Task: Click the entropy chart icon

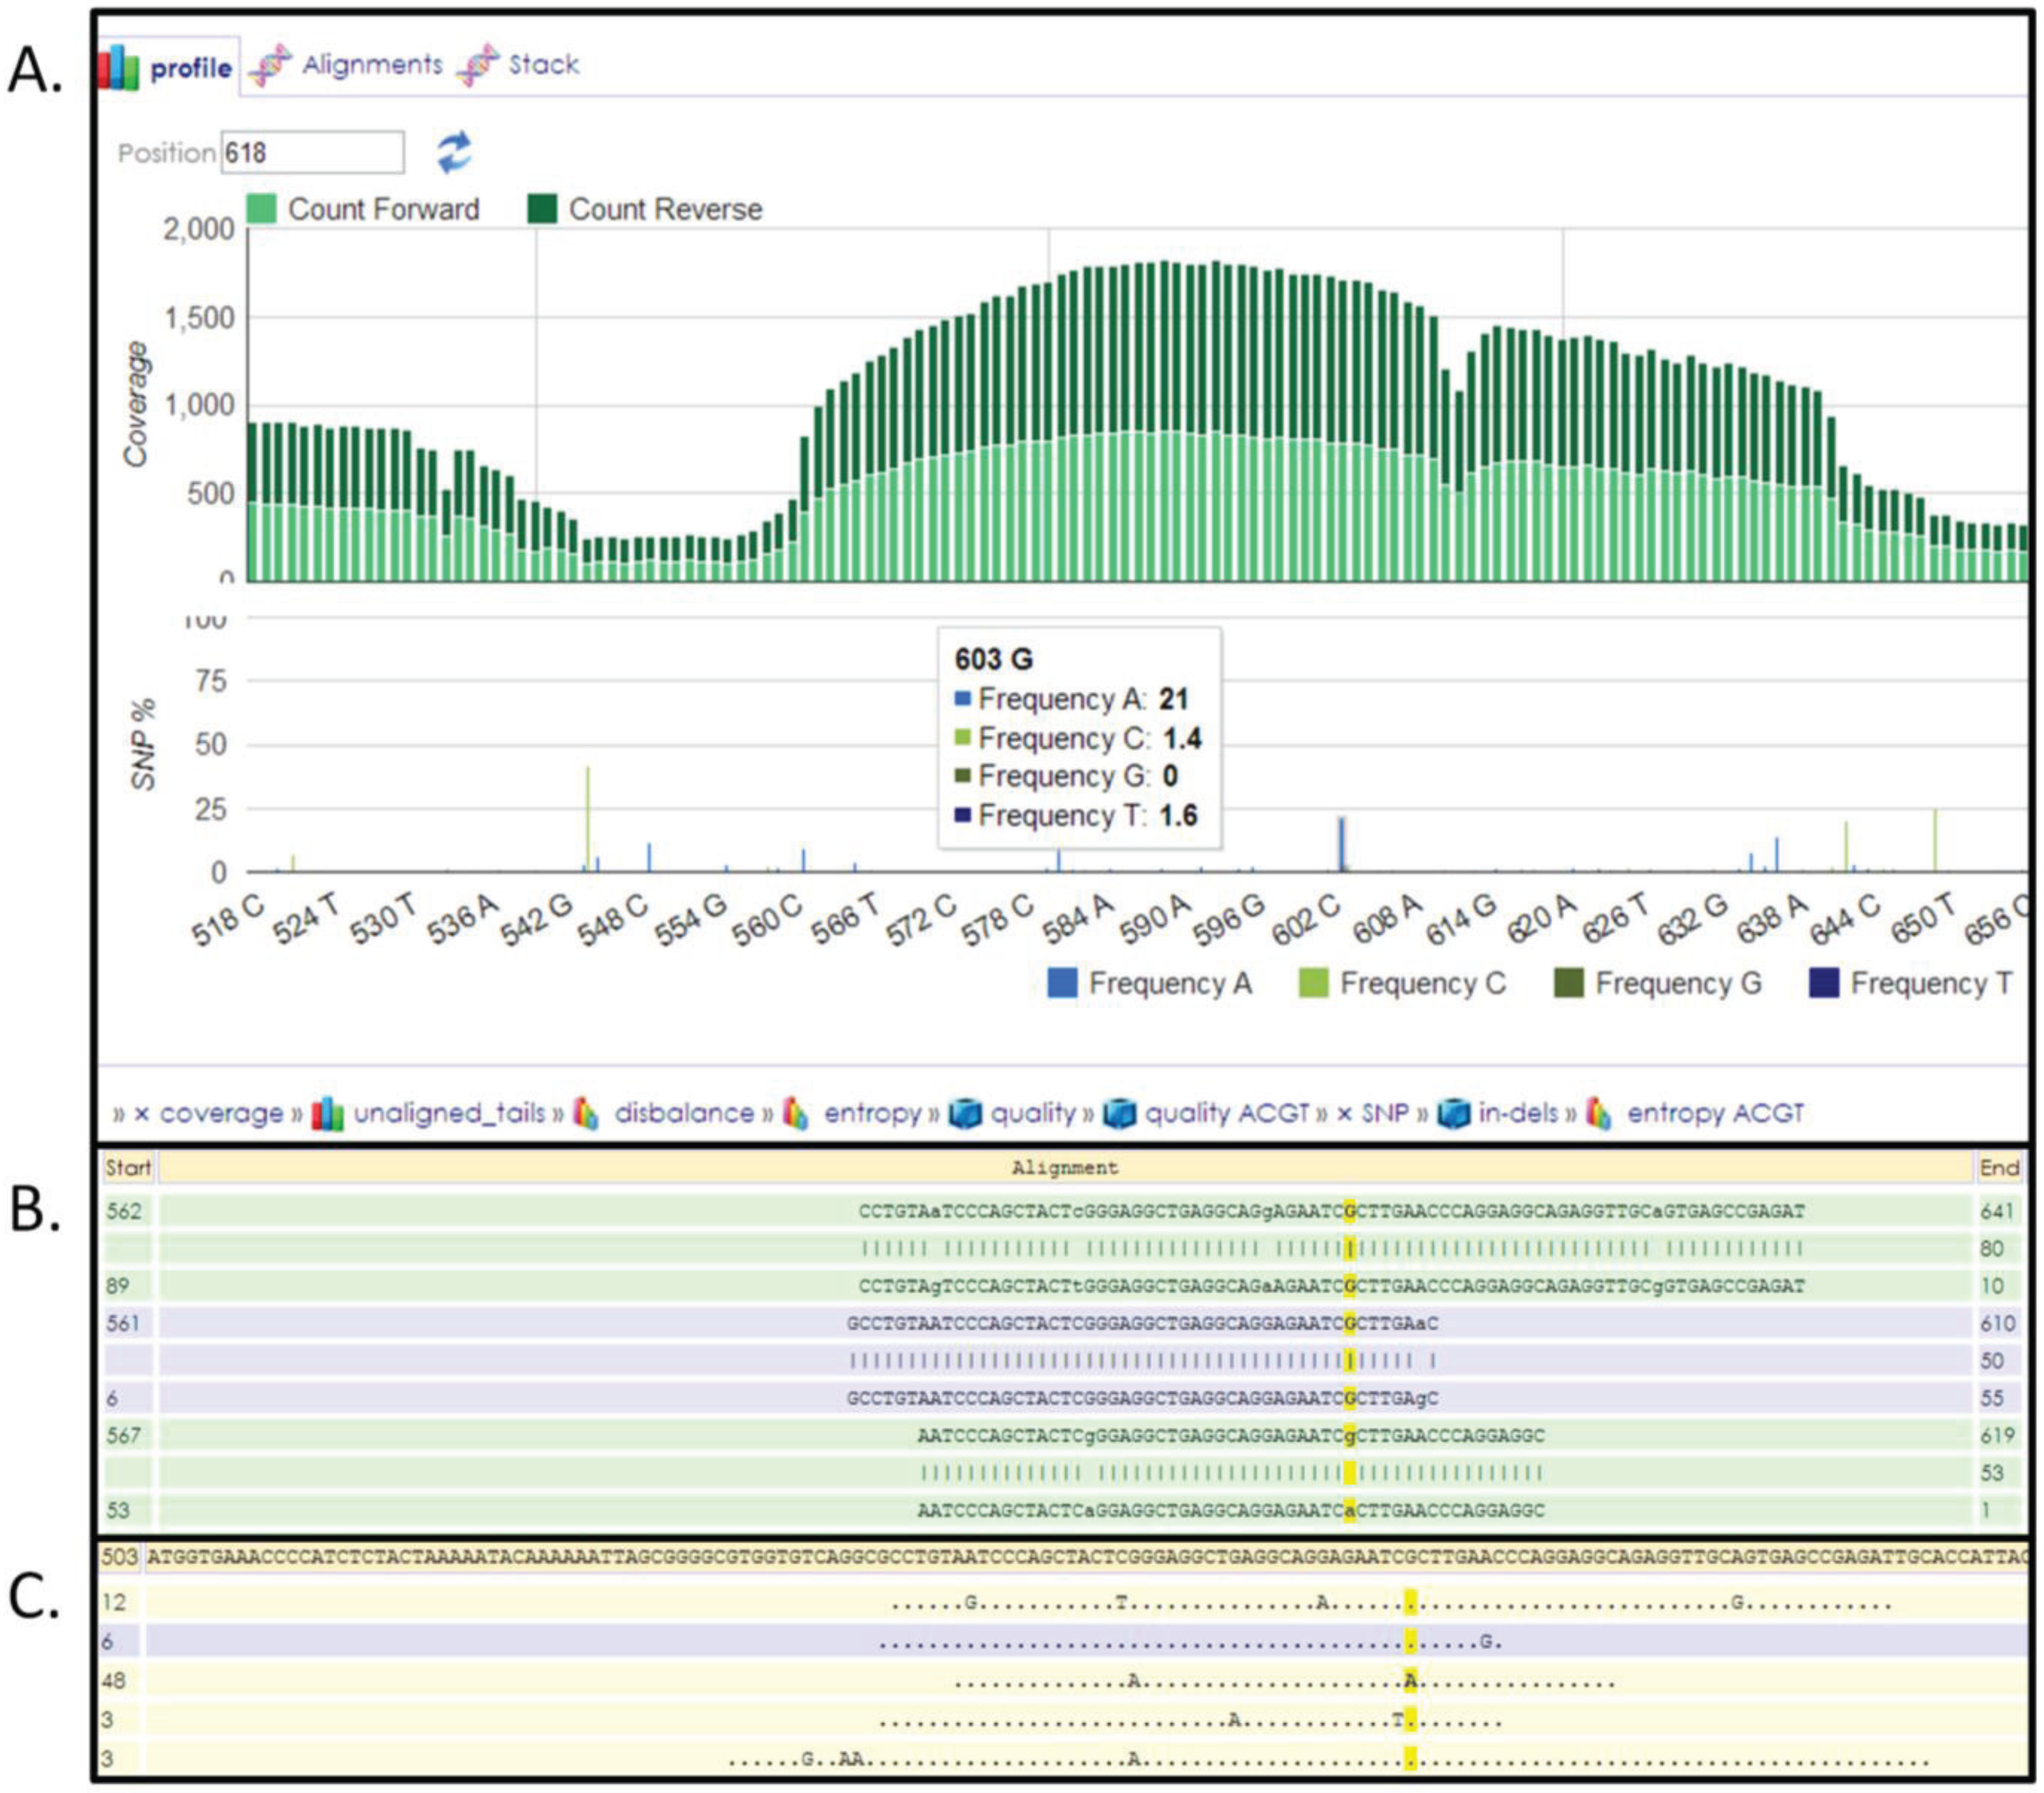Action: coord(796,1114)
